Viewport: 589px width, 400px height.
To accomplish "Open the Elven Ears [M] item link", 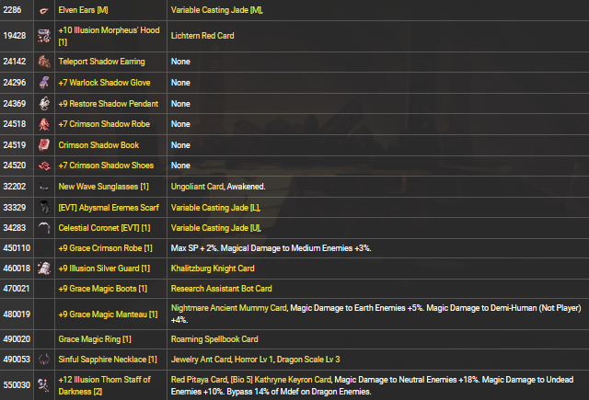I will (83, 10).
